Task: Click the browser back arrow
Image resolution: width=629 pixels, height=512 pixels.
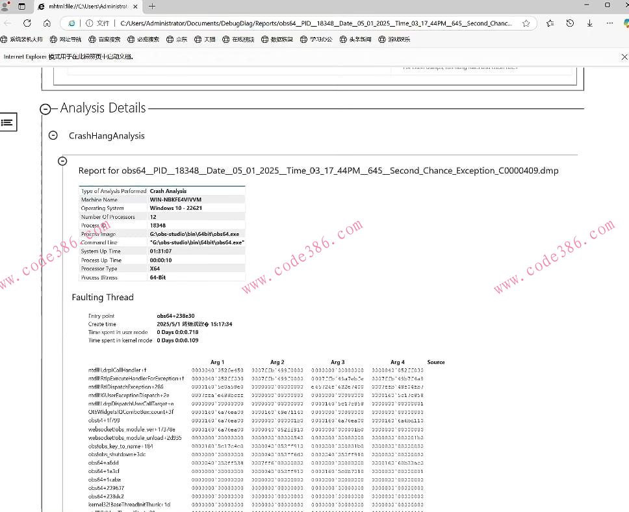Action: click(x=8, y=23)
